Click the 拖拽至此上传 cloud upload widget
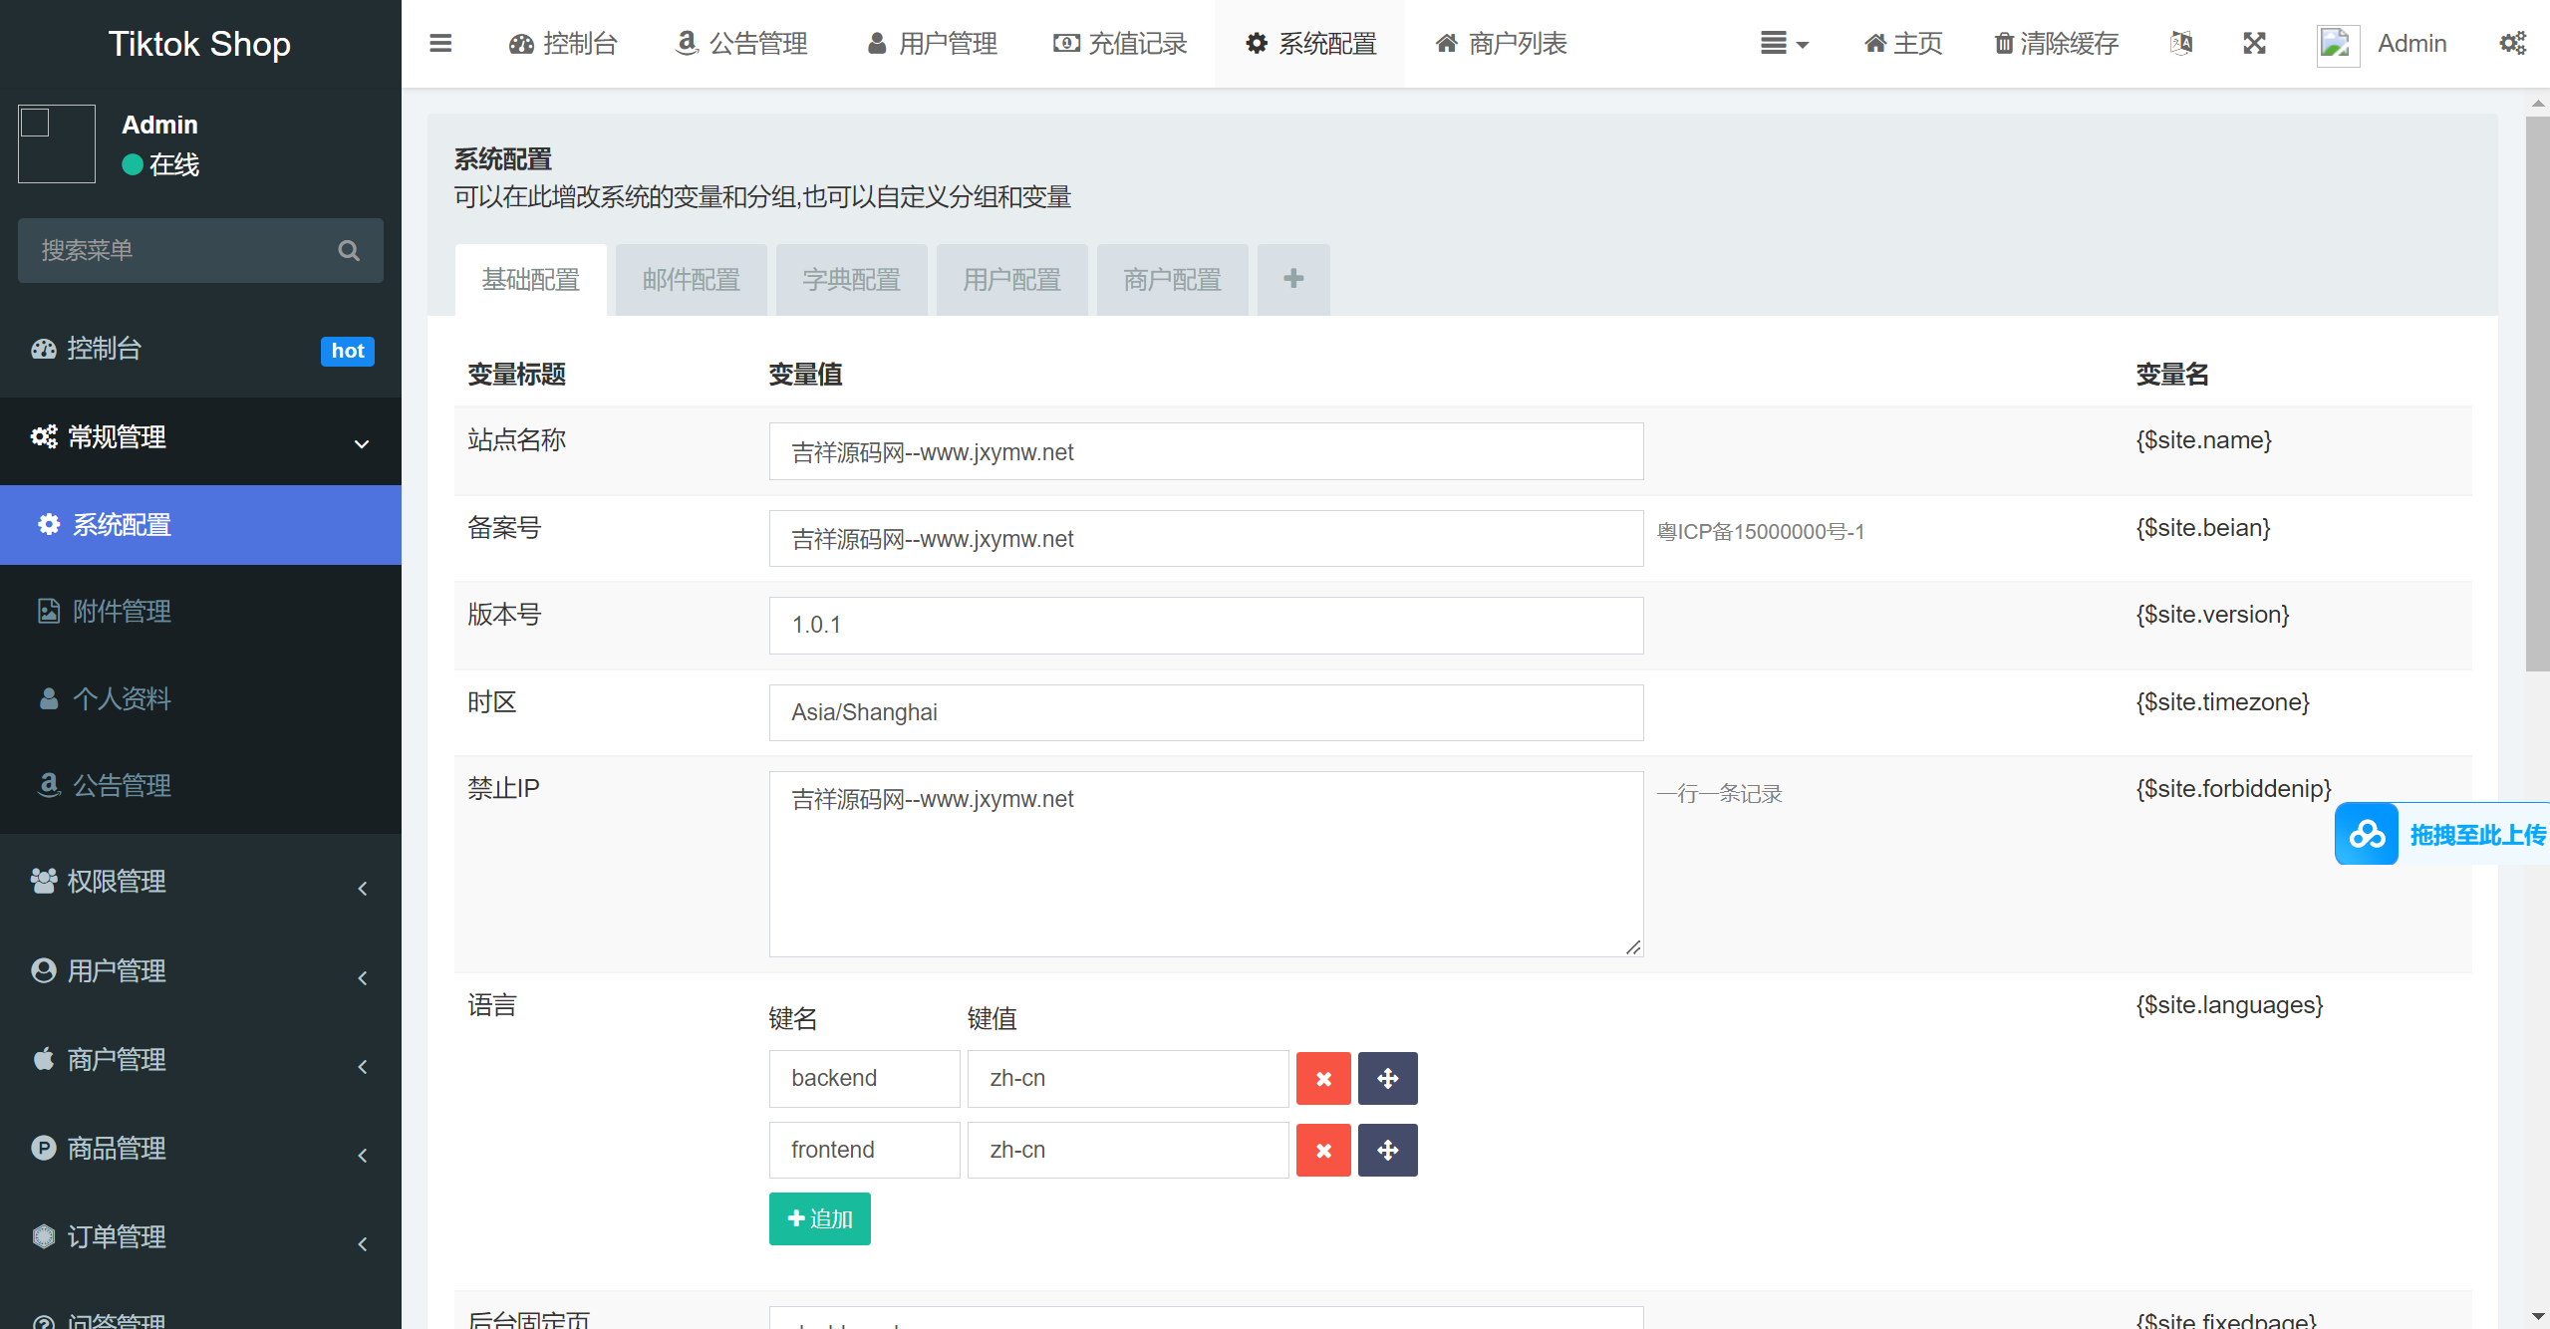The width and height of the screenshot is (2550, 1329). pos(2442,834)
